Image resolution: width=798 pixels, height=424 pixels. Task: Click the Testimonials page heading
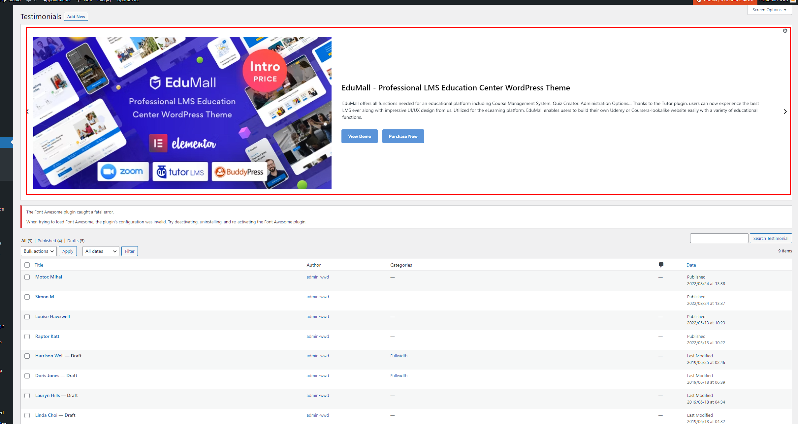tap(41, 16)
